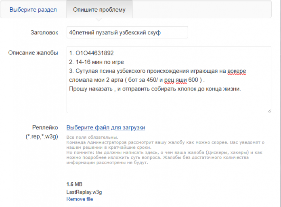
Task: Click the 1.6 MB file size text
Action: click(x=74, y=184)
